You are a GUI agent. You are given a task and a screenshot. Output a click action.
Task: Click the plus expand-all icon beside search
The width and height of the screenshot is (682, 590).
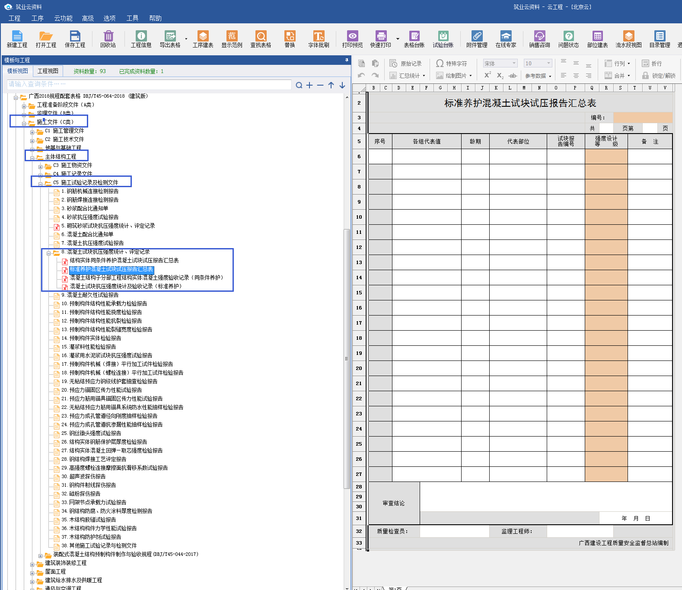(x=309, y=85)
